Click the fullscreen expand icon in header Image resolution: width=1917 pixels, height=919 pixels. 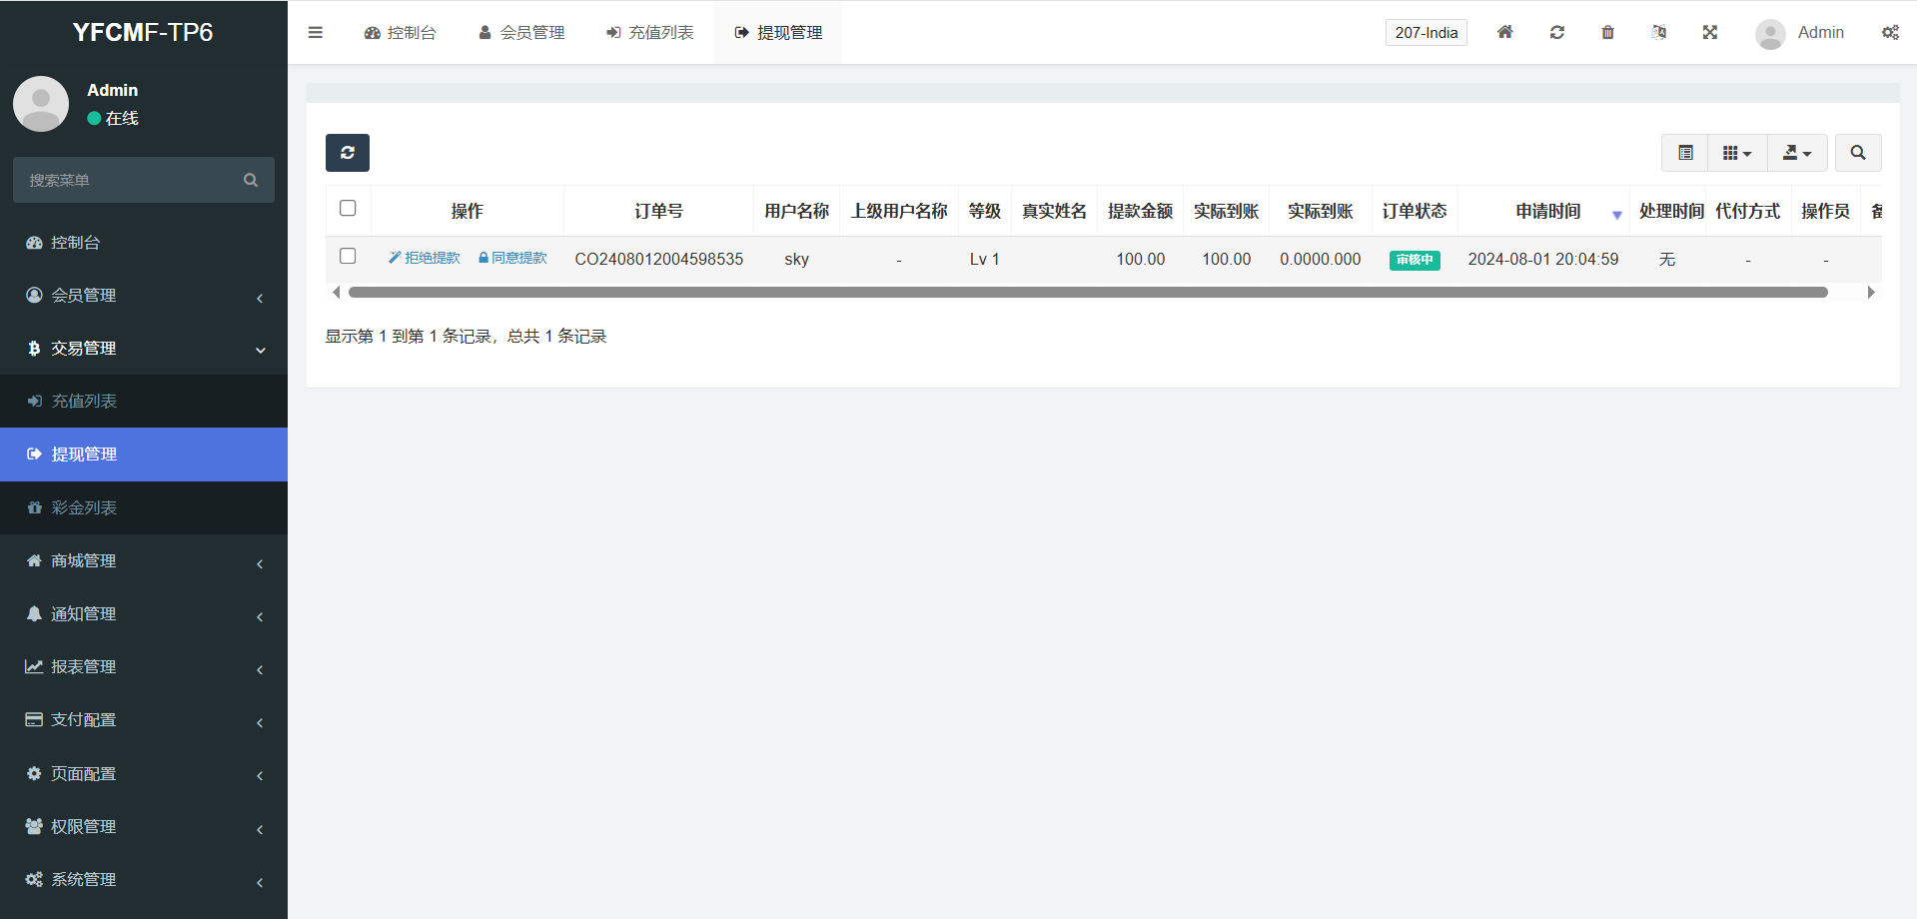coord(1709,33)
